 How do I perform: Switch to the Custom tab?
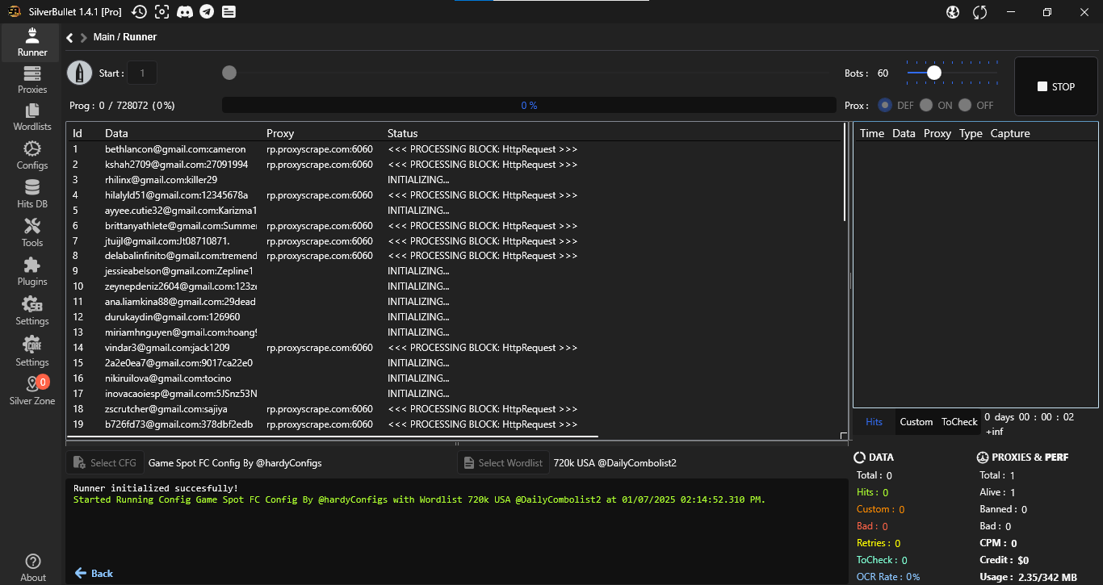pyautogui.click(x=916, y=422)
